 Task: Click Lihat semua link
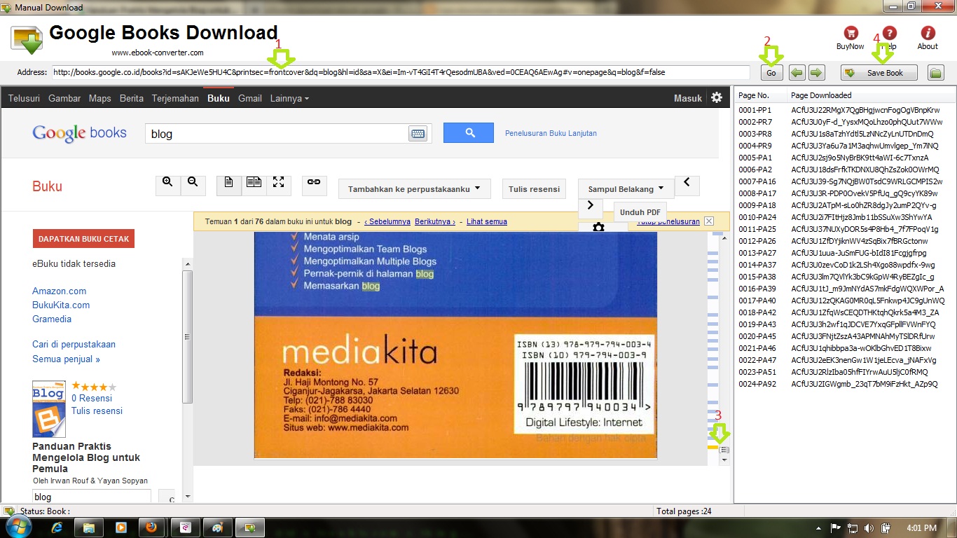(x=487, y=221)
